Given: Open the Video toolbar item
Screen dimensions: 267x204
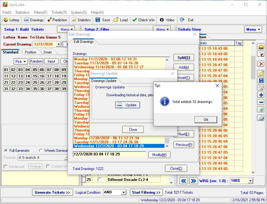Looking at the screenshot, I should click(167, 20).
